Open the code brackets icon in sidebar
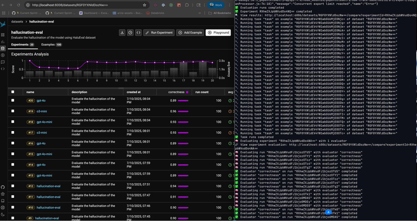Screen dimensions: 417x221 point(3,69)
